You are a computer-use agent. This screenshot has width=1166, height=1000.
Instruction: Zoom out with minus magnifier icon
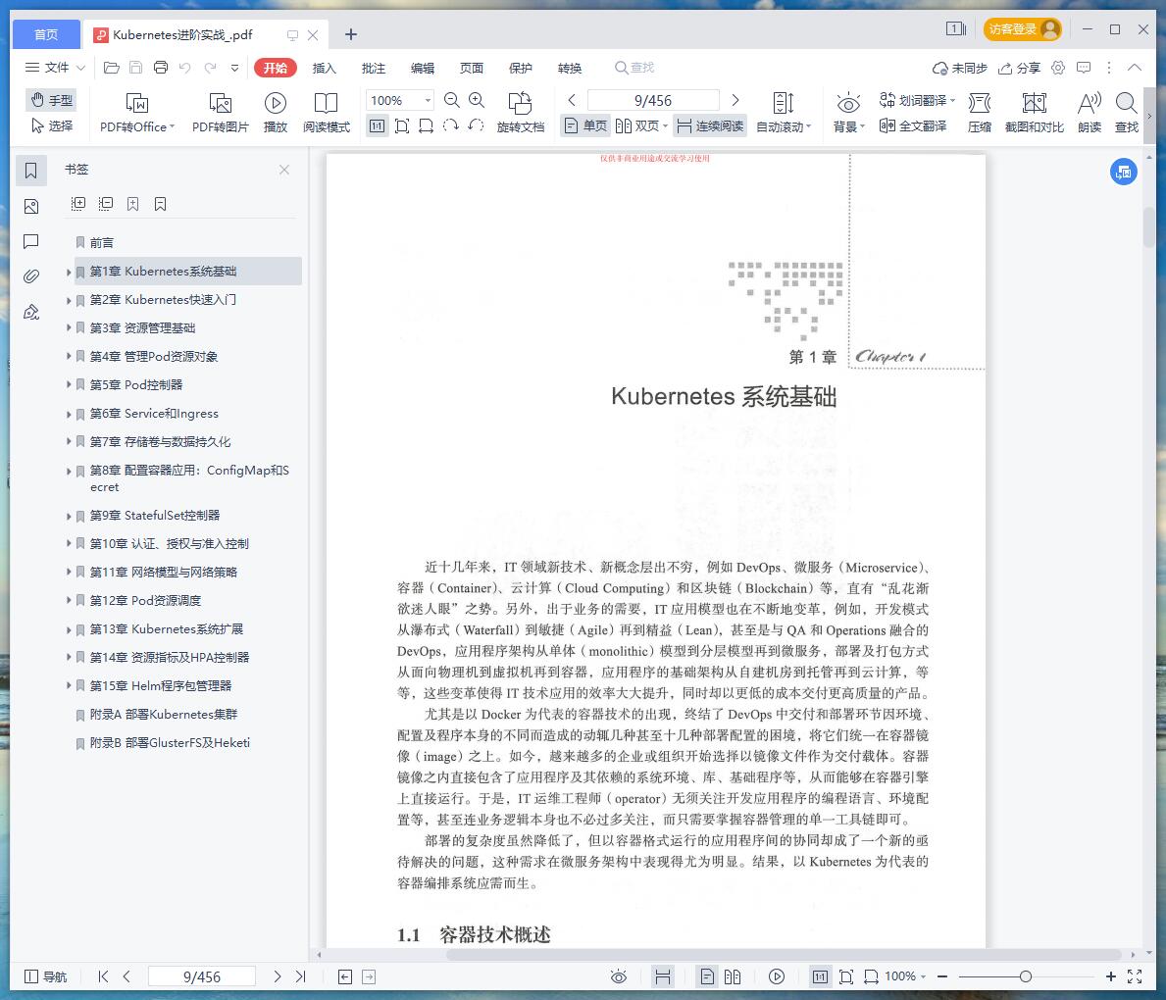tap(451, 100)
